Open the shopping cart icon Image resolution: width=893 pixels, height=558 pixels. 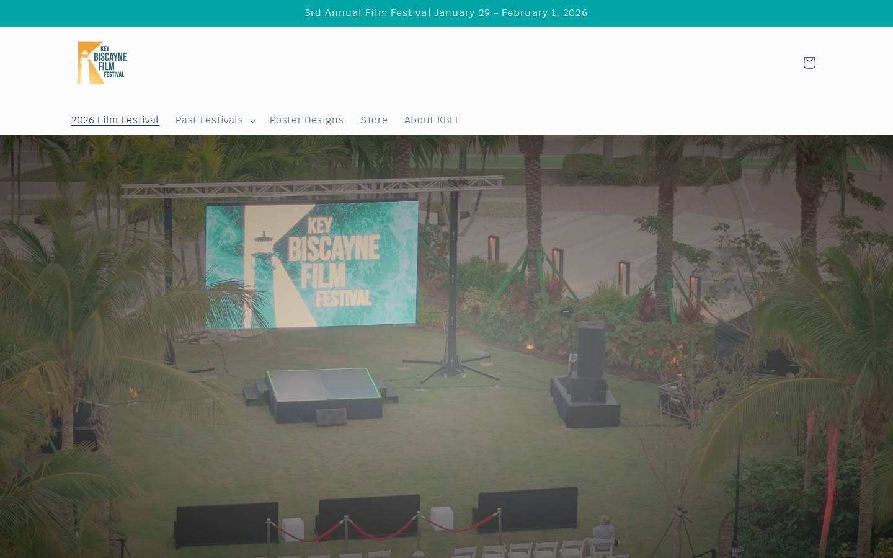(x=809, y=63)
